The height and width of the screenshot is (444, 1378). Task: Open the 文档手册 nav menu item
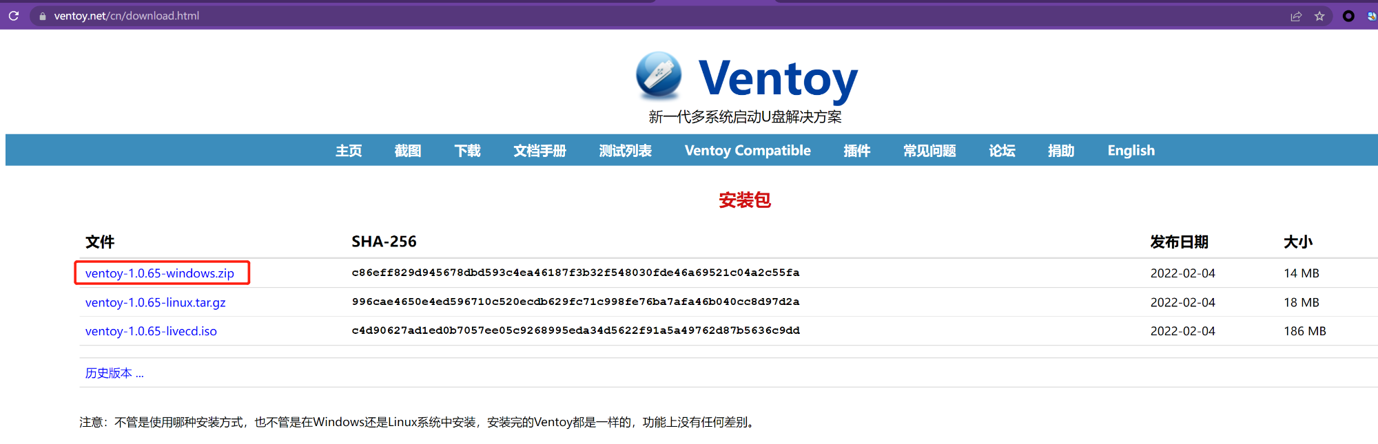point(539,150)
